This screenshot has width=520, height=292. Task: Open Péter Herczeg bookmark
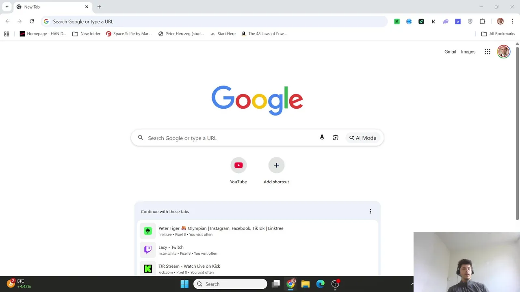coord(181,34)
